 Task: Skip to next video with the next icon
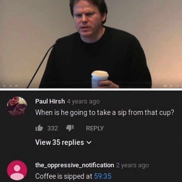[11, 86]
